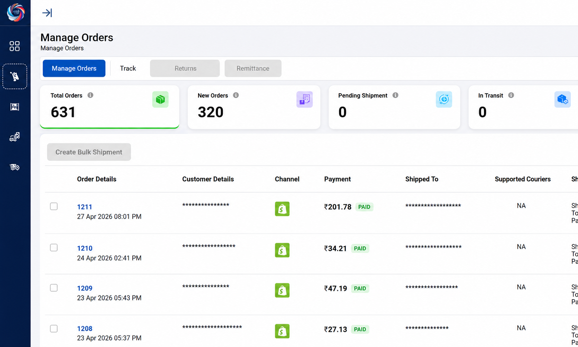
Task: Click the ₹47.19 payment amount
Action: [335, 288]
